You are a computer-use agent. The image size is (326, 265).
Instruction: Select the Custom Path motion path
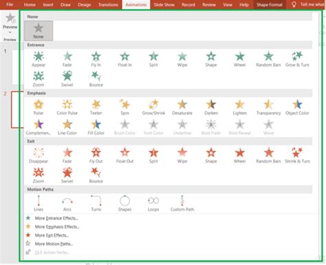[x=182, y=204]
